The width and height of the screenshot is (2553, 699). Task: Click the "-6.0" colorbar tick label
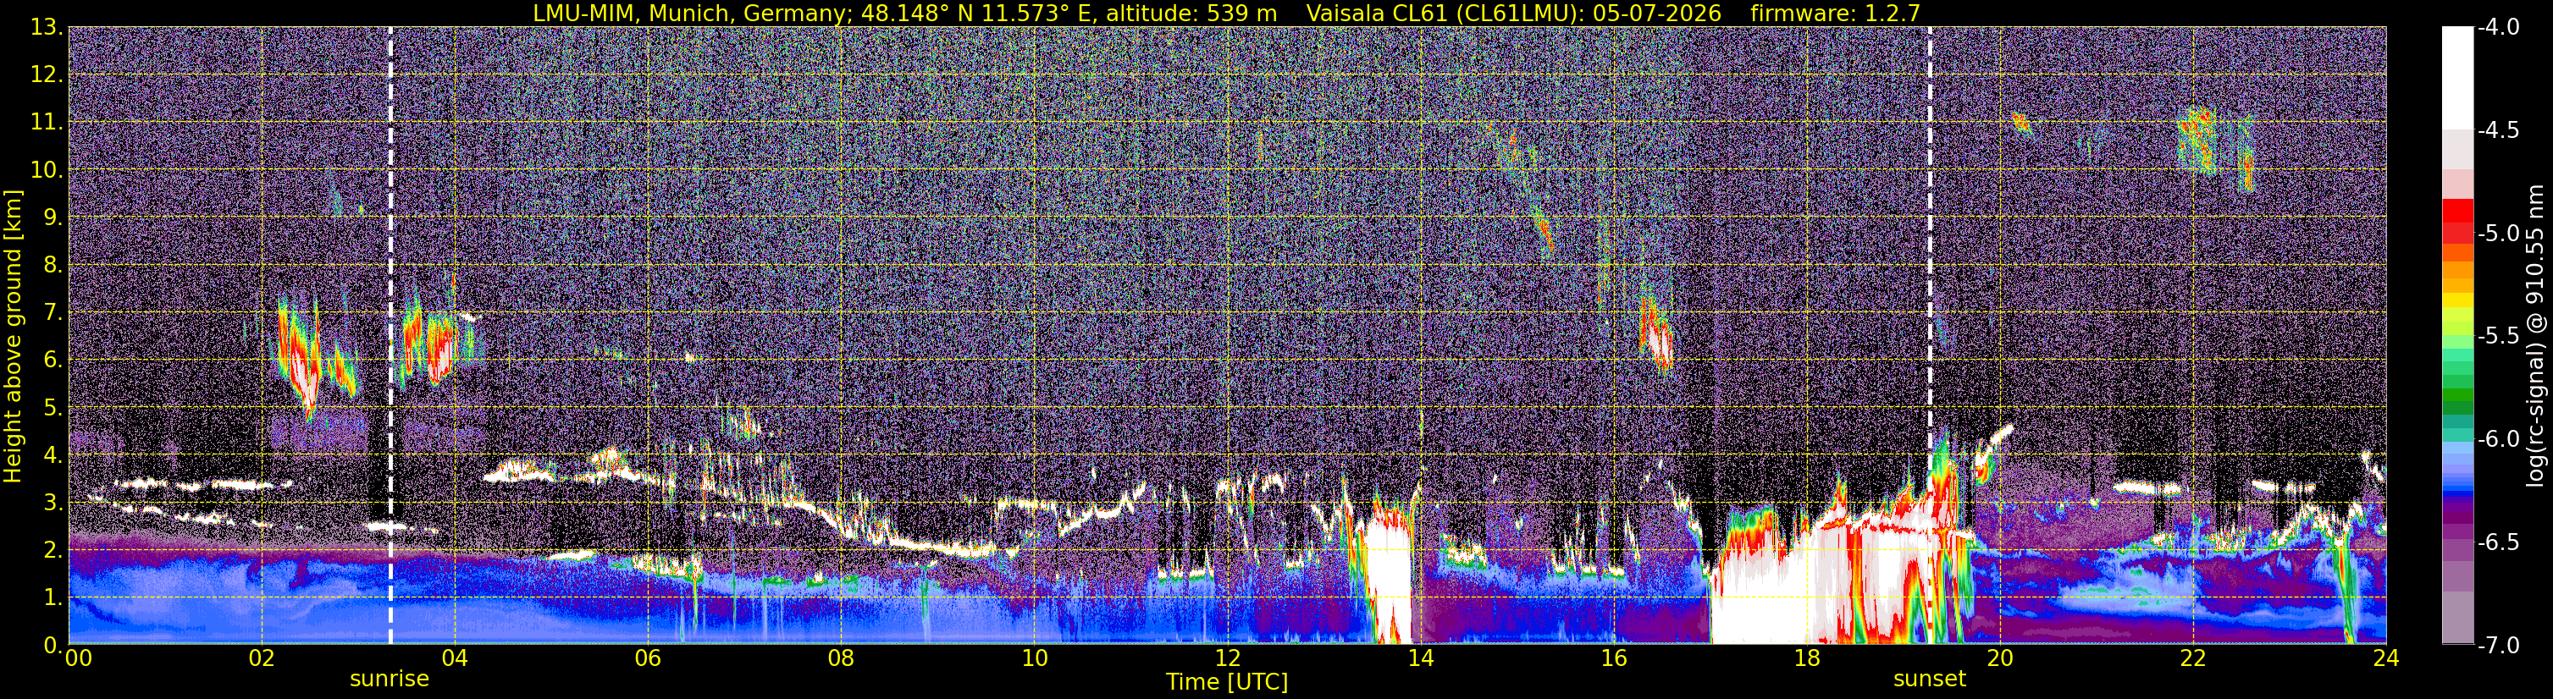(x=2499, y=439)
